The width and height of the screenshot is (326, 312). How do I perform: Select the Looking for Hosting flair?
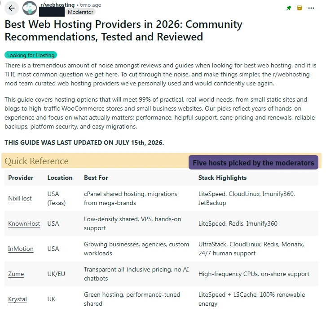tap(31, 55)
